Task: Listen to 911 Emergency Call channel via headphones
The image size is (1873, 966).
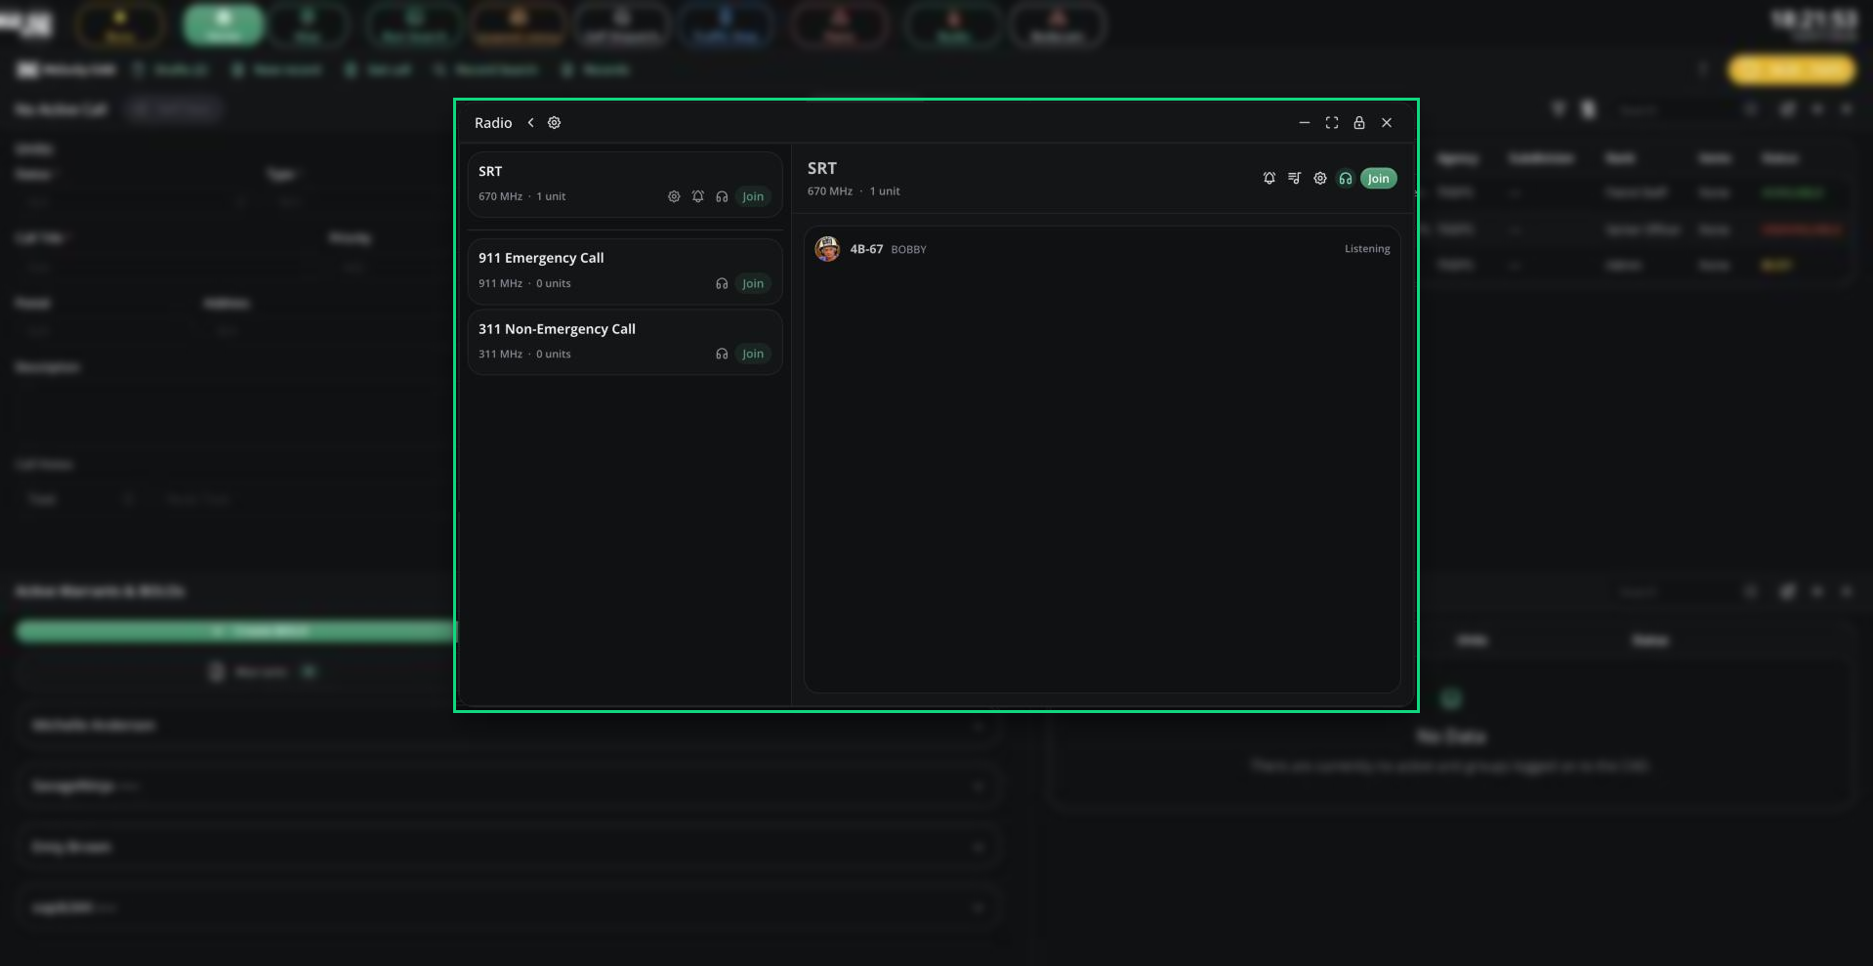Action: point(722,283)
